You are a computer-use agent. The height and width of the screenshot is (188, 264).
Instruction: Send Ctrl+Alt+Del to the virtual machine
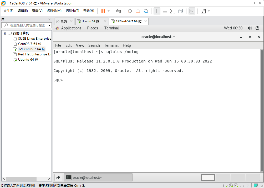point(119,11)
